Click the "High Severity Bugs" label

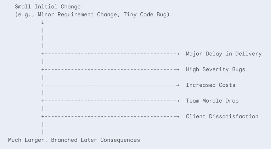[215, 69]
